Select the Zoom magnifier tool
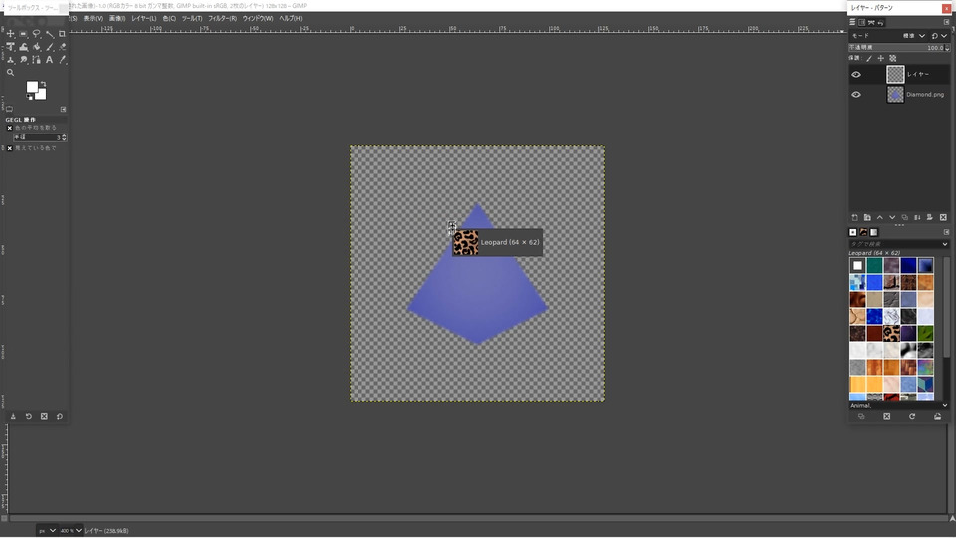Screen dimensions: 956x538 (x=10, y=73)
